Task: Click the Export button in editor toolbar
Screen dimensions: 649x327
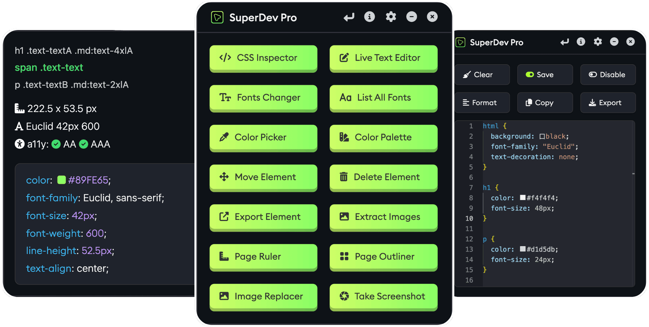Action: point(607,103)
